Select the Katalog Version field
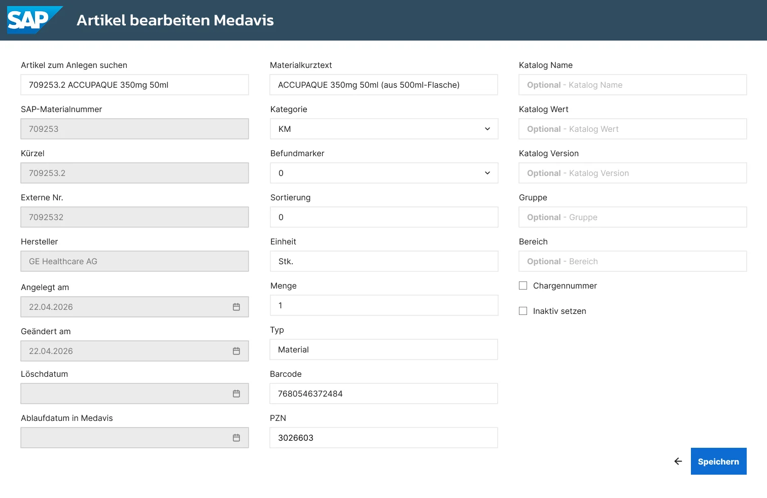This screenshot has width=767, height=498. 633,173
